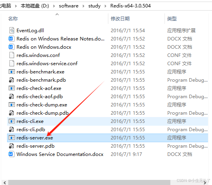Click the application icon of redis-benchmark.exe
The image size is (212, 185).
click(12, 71)
